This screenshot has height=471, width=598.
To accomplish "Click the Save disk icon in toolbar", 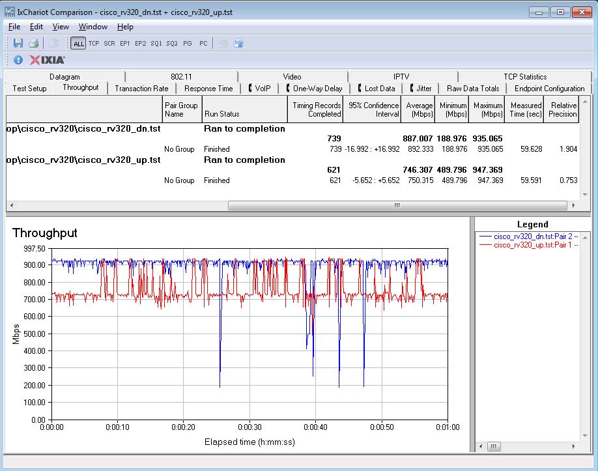I will click(x=18, y=43).
